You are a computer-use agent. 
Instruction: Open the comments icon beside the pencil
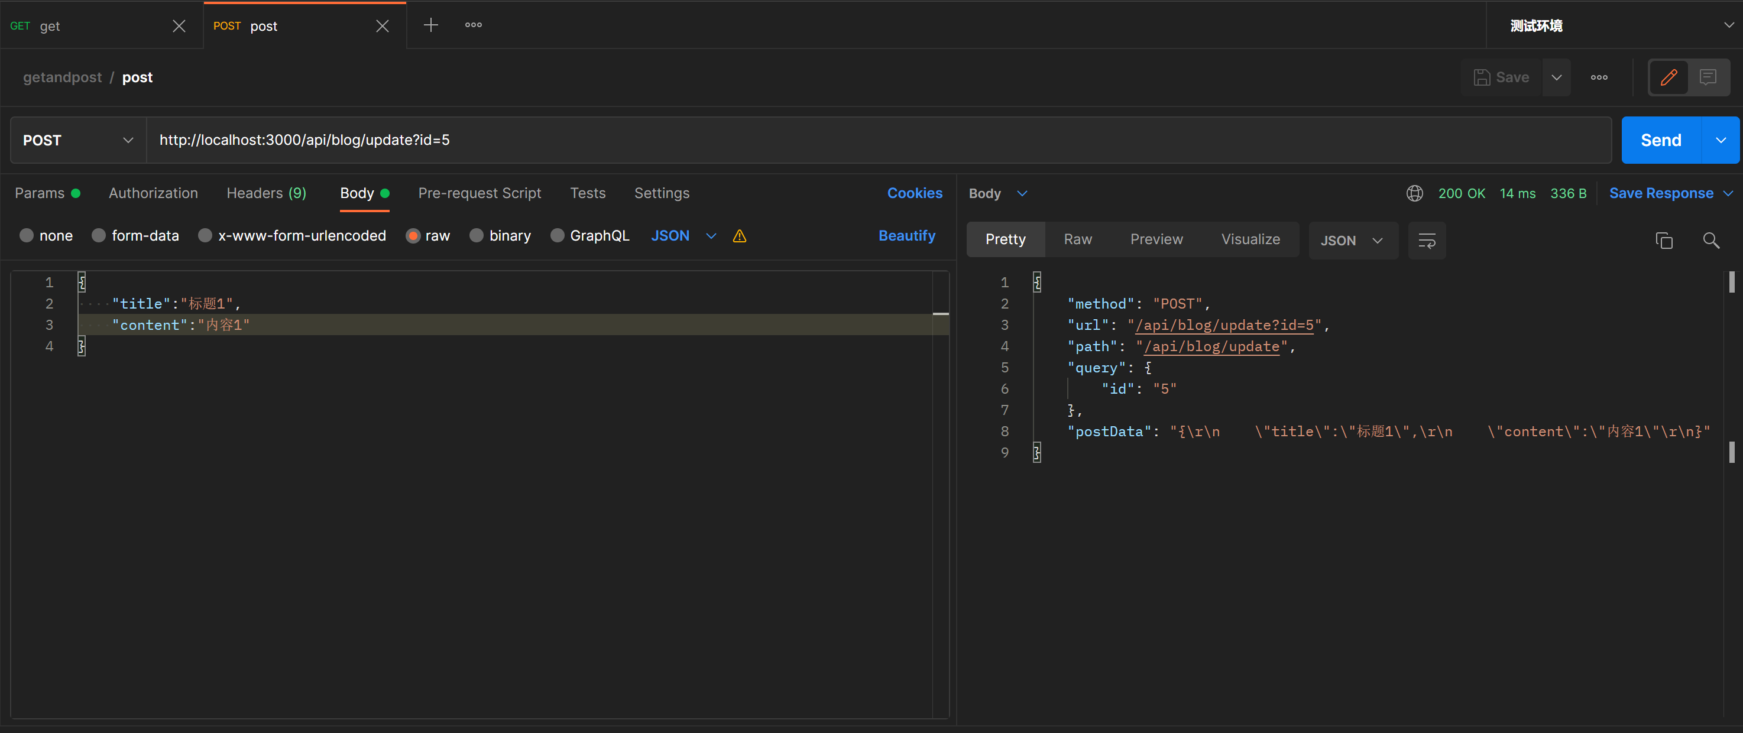coord(1707,77)
